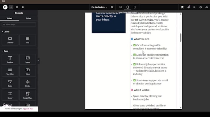Screen dimensions: 210x117
Task: Open page settings gear icon
Action: (112, 7)
